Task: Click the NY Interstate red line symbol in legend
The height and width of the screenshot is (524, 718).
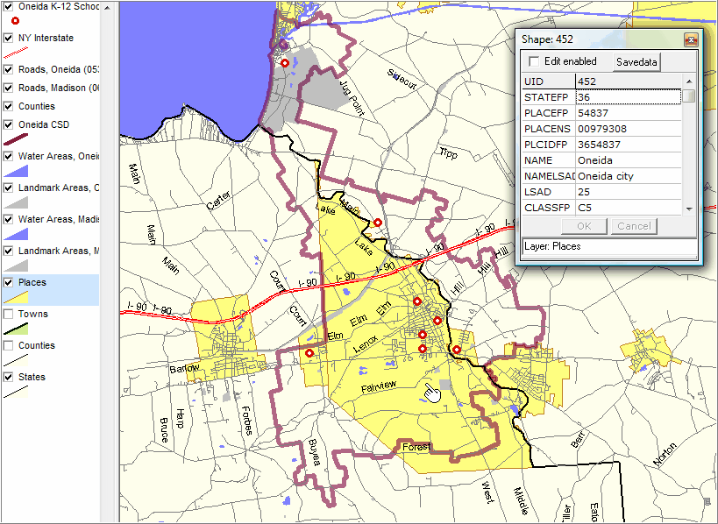Action: tap(15, 53)
